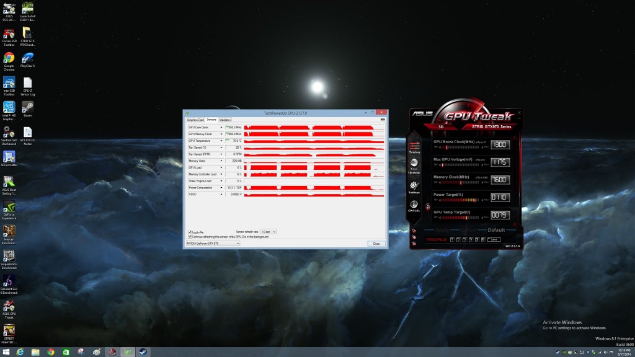
Task: Select GPU Tweak profile 4
Action: [x=471, y=240]
